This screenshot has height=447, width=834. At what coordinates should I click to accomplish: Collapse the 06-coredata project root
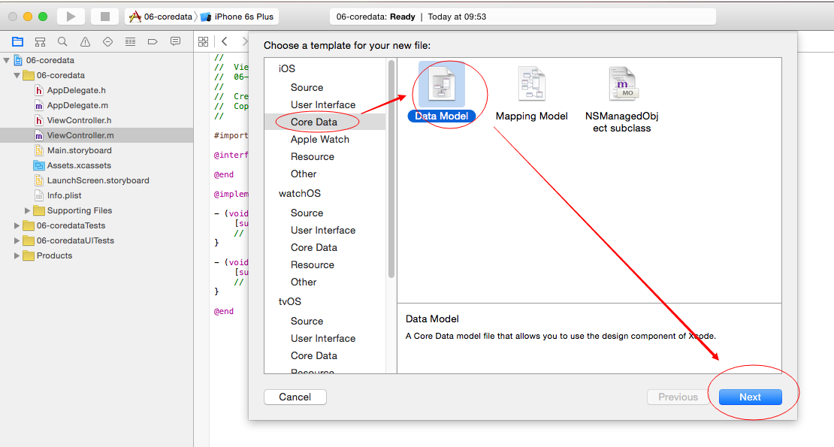pyautogui.click(x=6, y=60)
